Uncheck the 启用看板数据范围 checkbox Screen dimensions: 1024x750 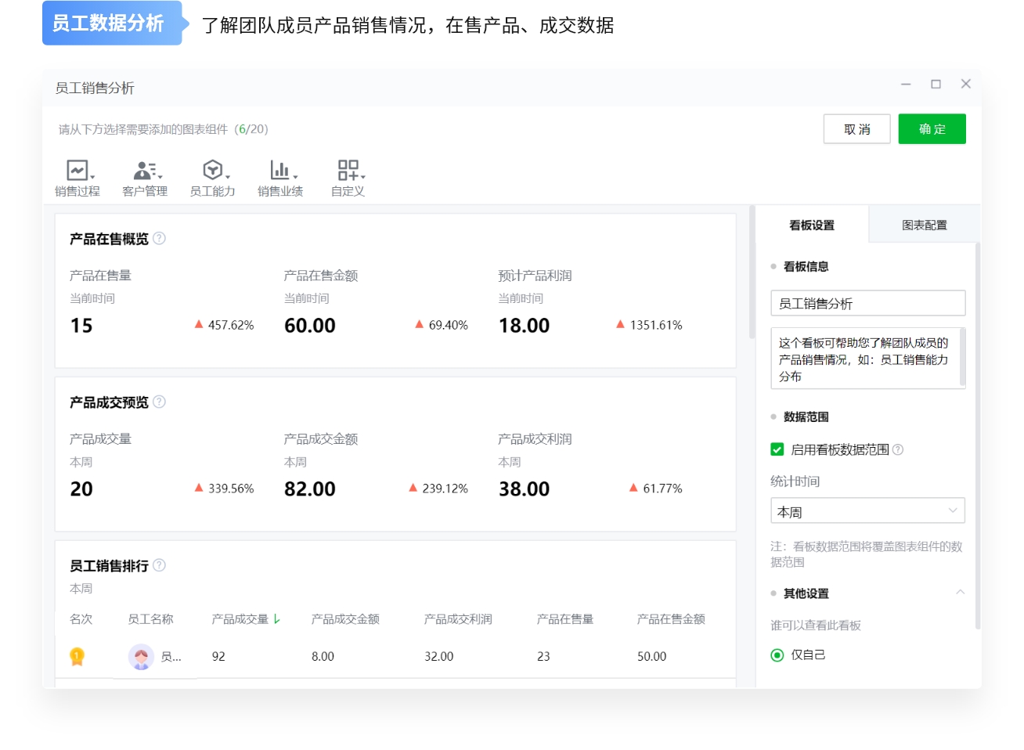[777, 449]
